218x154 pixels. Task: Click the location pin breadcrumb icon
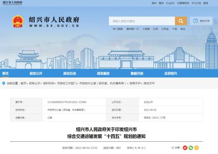click(x=4, y=83)
